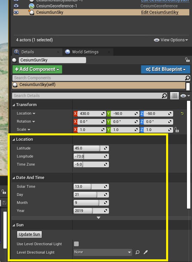Screen dimensions: 192x262
Task: Pick actor from scene eyedropper icon
Action: tap(146, 252)
